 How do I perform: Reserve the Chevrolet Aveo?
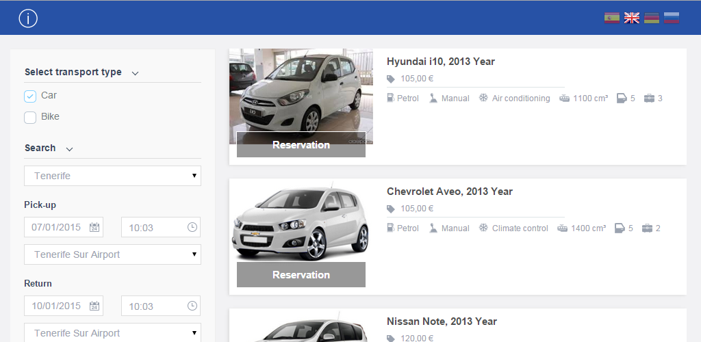[x=301, y=274]
